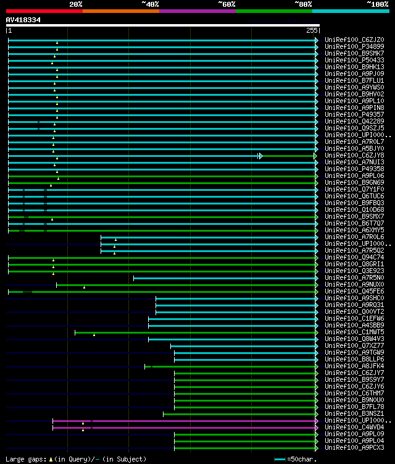Click the arrowhead ending the UniRef100_Q00VT2 alignment
Screen dimensions: 395x464
click(317, 313)
